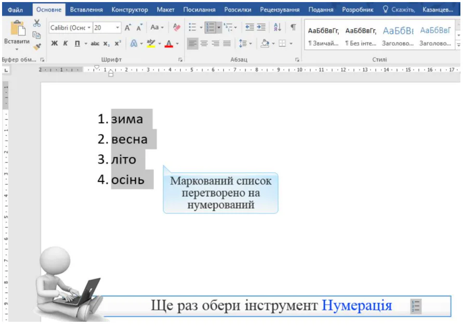Increase indent of the paragraph
This screenshot has width=463, height=328.
click(261, 27)
